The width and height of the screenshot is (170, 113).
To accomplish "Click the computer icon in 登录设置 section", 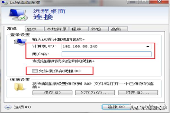I will (x=20, y=42).
